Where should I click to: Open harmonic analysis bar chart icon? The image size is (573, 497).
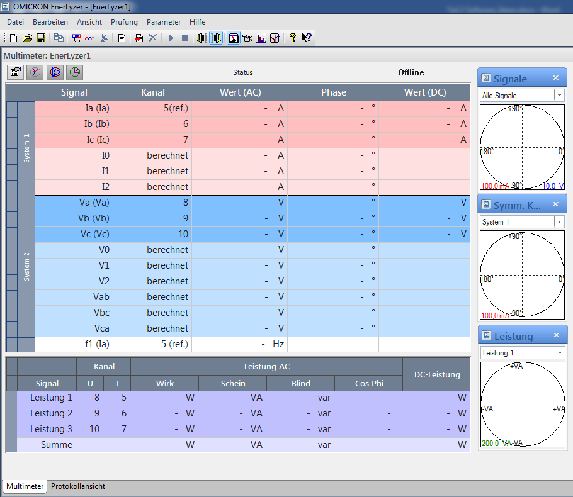pos(261,38)
